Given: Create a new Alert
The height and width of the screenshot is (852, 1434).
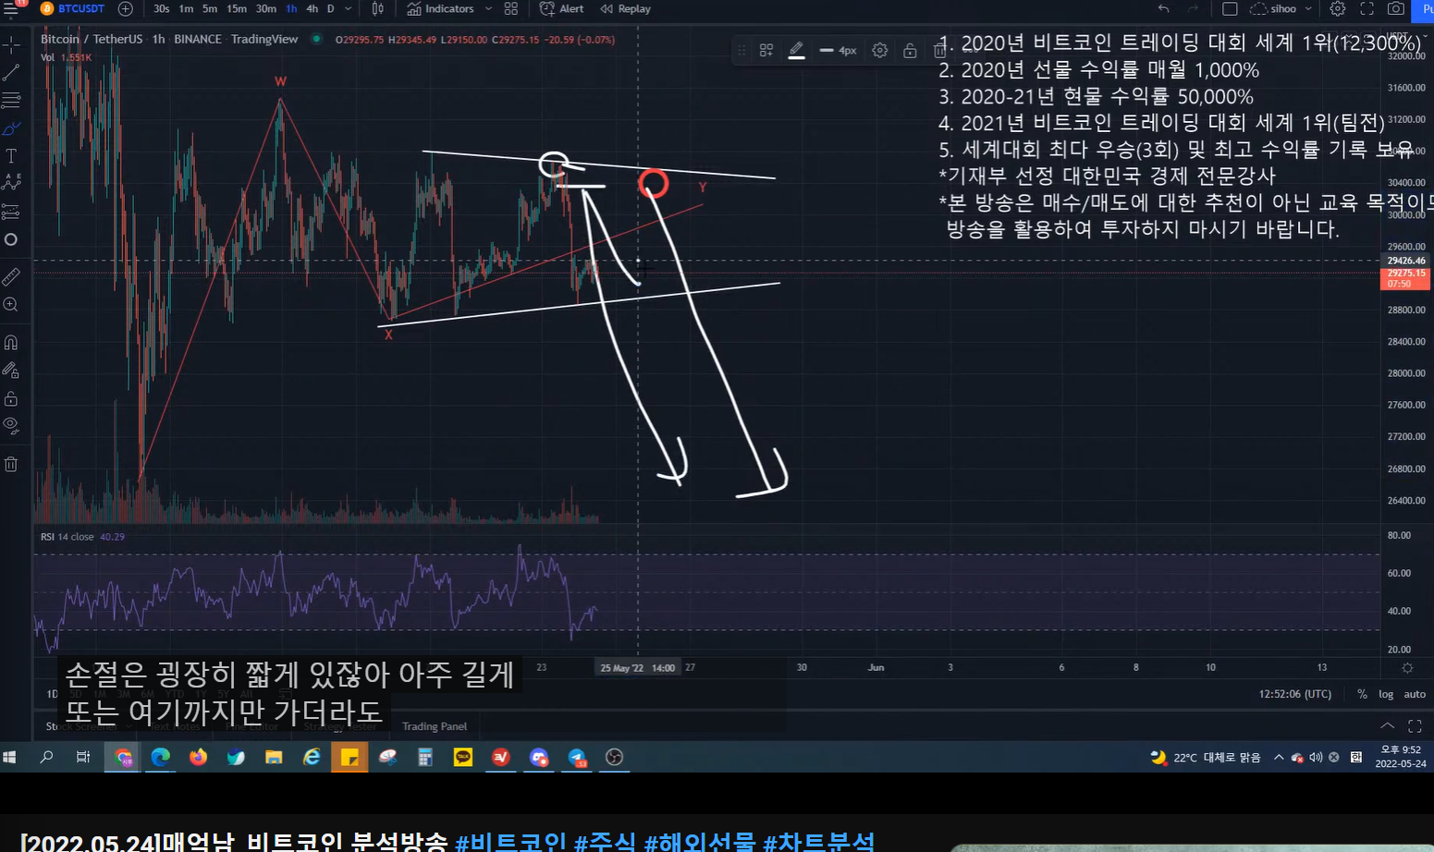Looking at the screenshot, I should click(561, 8).
